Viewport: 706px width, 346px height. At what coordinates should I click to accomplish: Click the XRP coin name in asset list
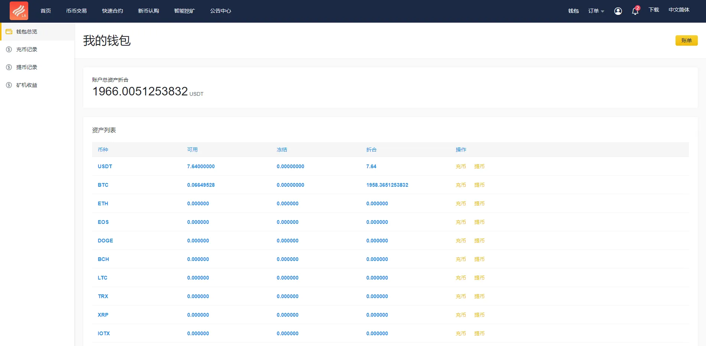pos(103,315)
